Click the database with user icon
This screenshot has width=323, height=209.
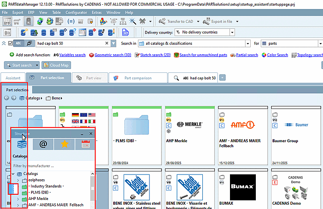(x=34, y=32)
